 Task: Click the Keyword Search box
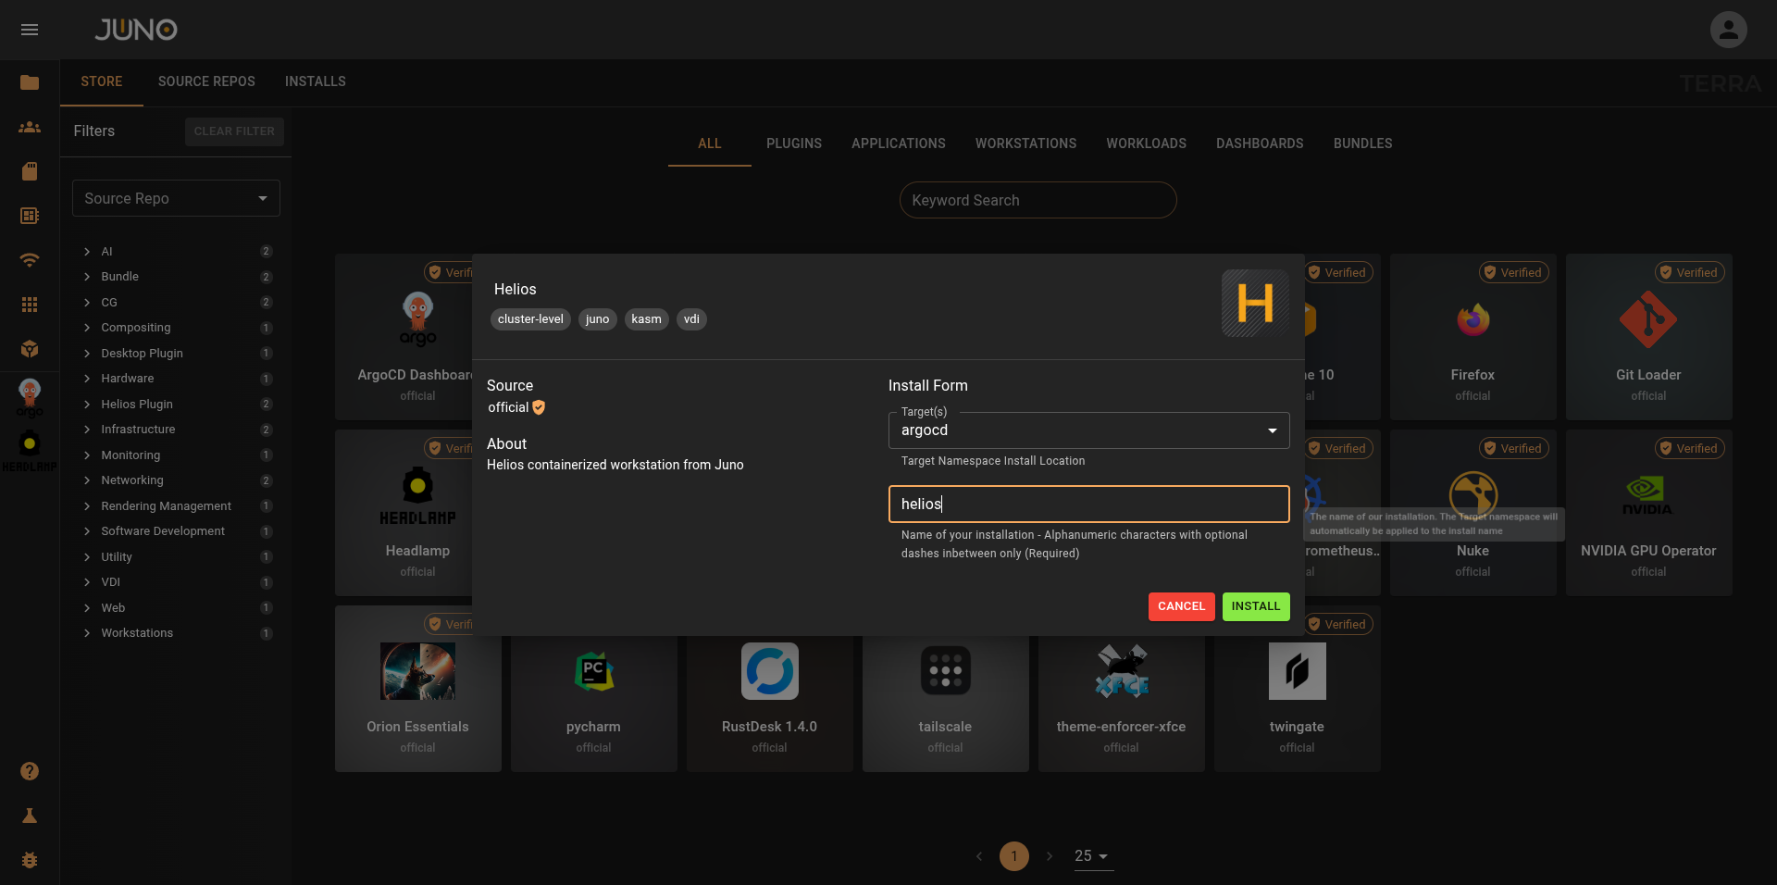pos(1038,200)
